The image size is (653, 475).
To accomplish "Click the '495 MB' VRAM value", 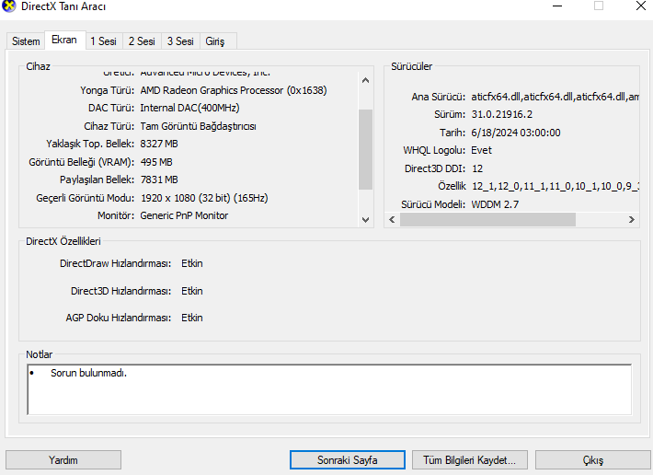I will [x=156, y=162].
